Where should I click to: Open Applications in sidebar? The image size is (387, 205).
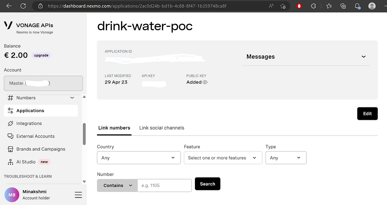pos(41,111)
